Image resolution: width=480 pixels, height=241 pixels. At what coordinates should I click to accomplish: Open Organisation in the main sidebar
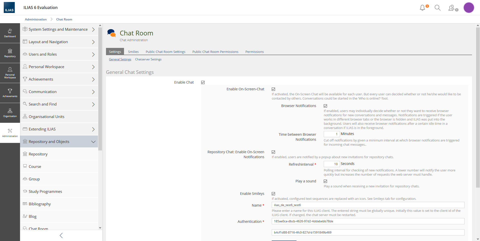pos(10,113)
